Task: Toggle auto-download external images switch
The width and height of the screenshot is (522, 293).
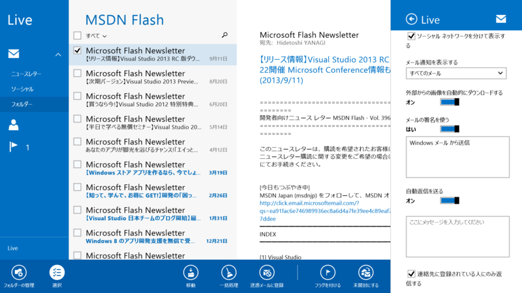Action: point(450,102)
